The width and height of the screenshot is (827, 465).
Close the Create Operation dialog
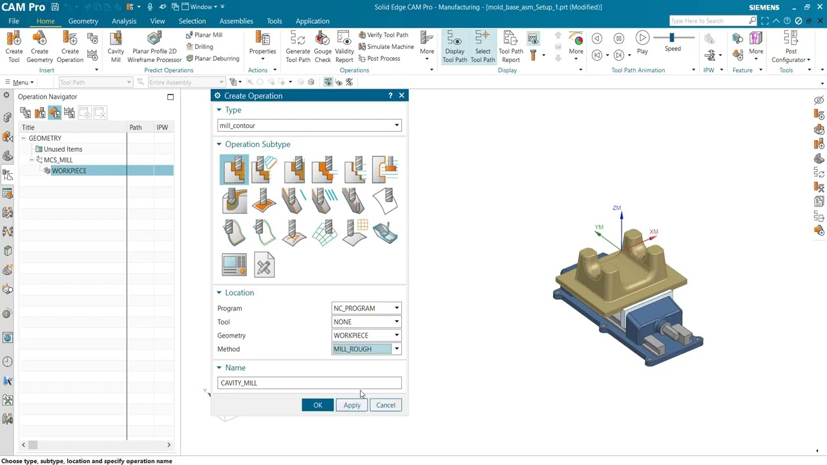(x=401, y=96)
